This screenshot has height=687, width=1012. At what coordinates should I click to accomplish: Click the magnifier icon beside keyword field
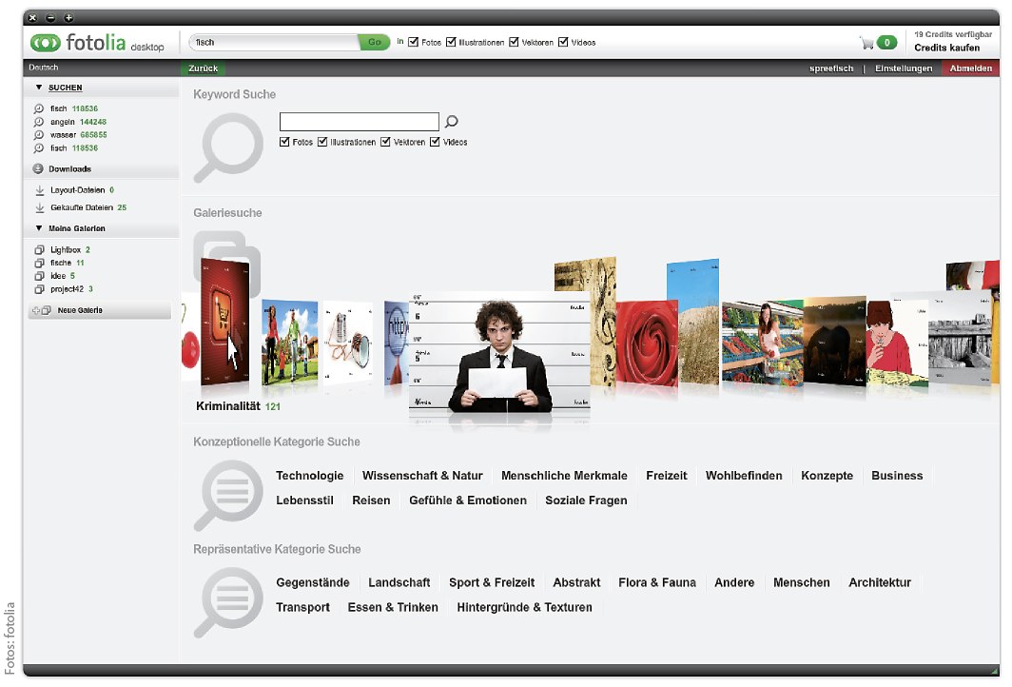[452, 122]
